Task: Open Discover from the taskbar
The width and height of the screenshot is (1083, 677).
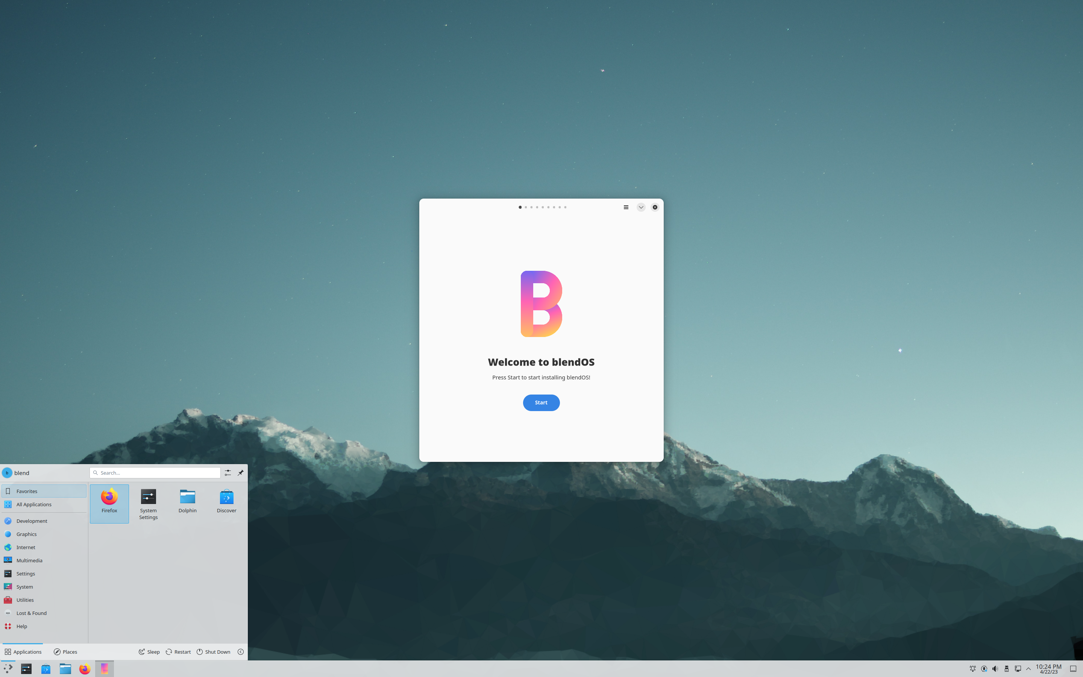Action: [x=46, y=668]
